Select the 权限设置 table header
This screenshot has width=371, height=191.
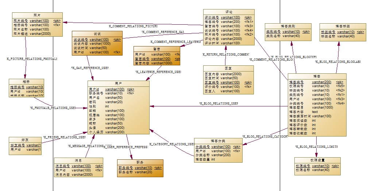(x=317, y=160)
